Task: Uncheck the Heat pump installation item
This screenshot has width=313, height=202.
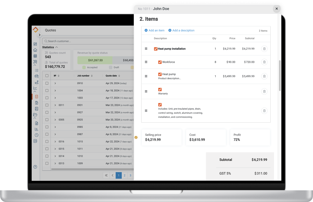Action: (156, 49)
